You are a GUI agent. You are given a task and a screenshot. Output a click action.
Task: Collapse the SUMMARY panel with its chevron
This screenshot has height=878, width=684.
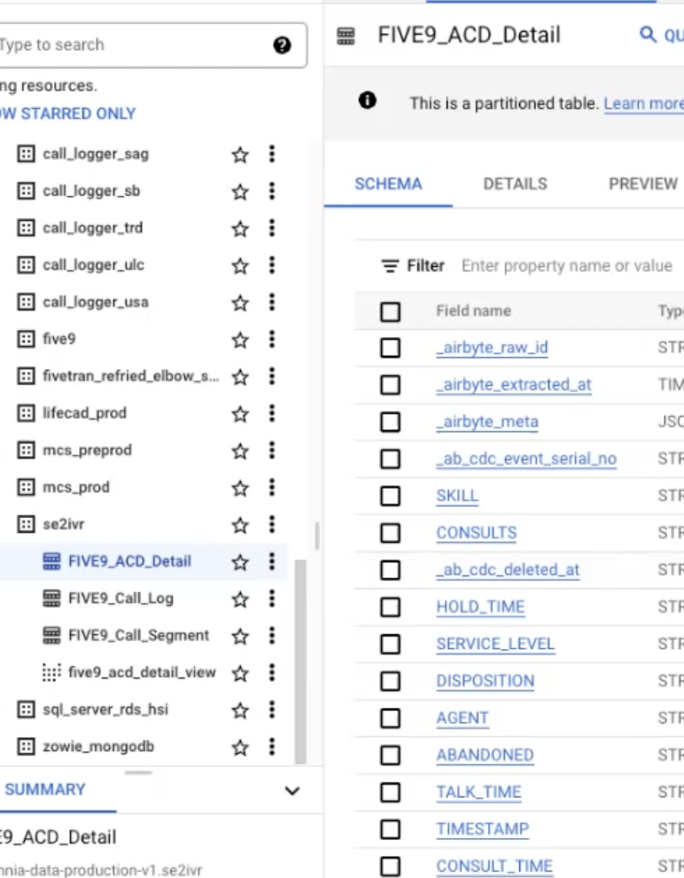click(x=293, y=789)
